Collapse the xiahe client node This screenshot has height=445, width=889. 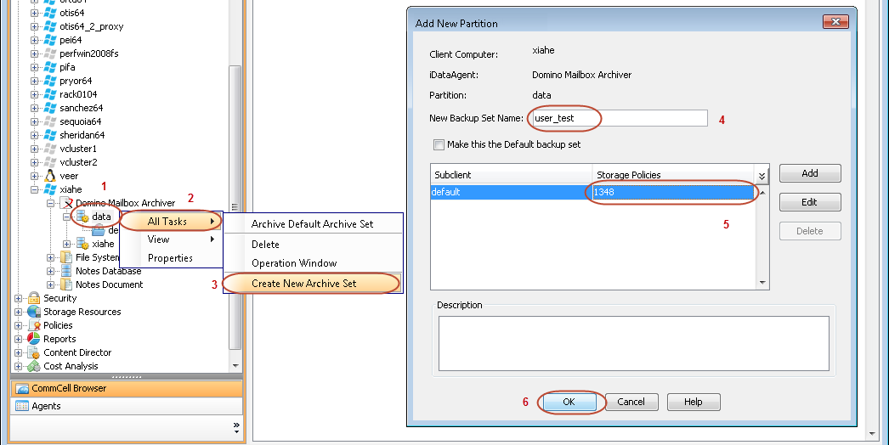pyautogui.click(x=35, y=189)
